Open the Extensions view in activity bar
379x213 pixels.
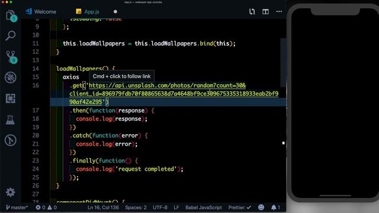click(x=11, y=98)
